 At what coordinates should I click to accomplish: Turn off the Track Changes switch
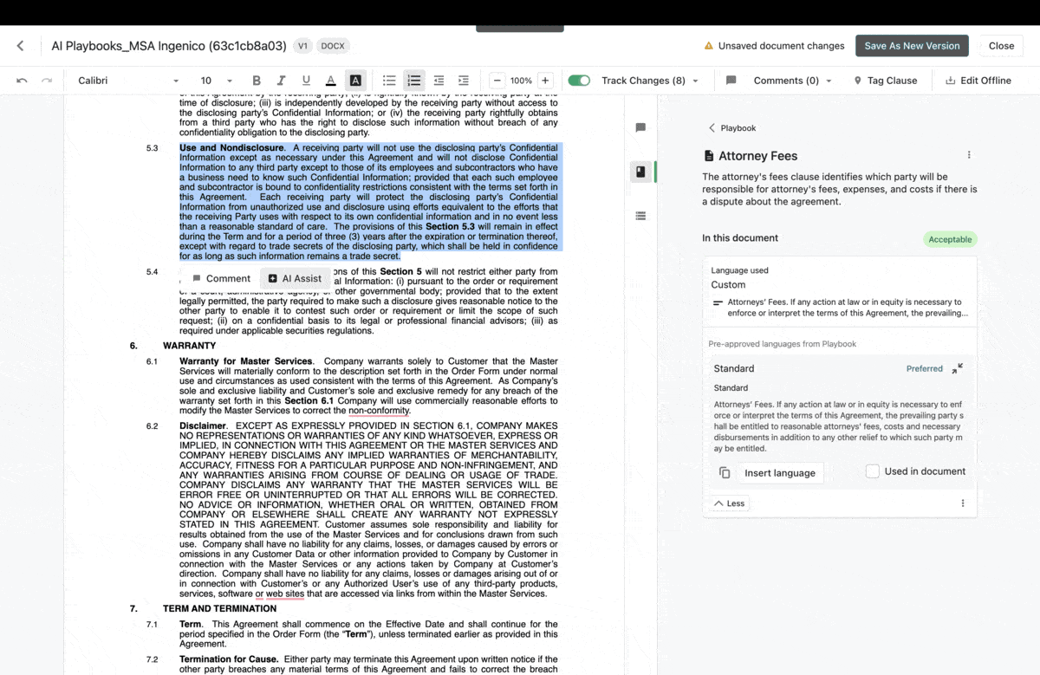[579, 81]
